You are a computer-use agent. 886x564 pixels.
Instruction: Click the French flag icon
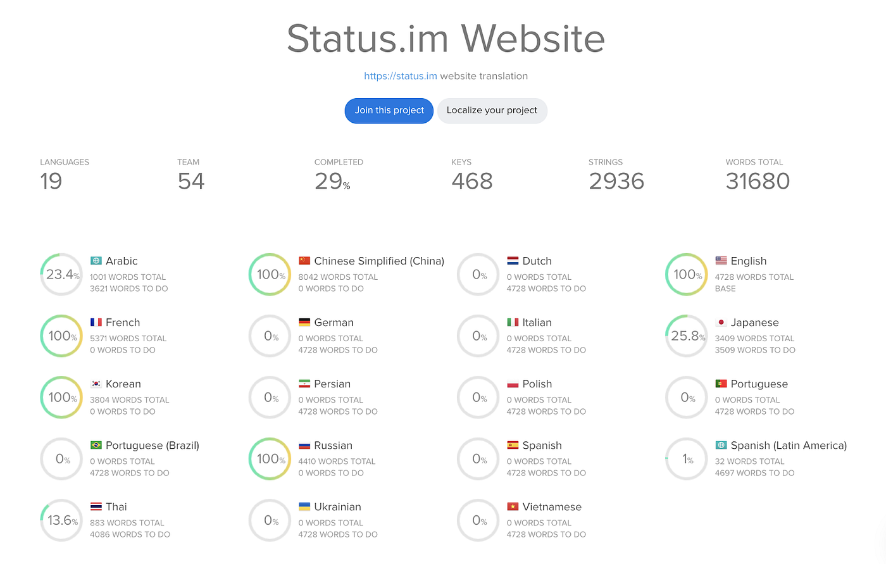click(x=96, y=322)
